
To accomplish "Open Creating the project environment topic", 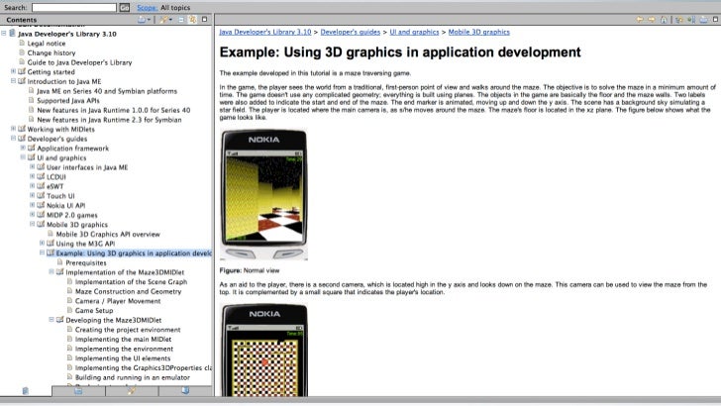I will tap(128, 330).
